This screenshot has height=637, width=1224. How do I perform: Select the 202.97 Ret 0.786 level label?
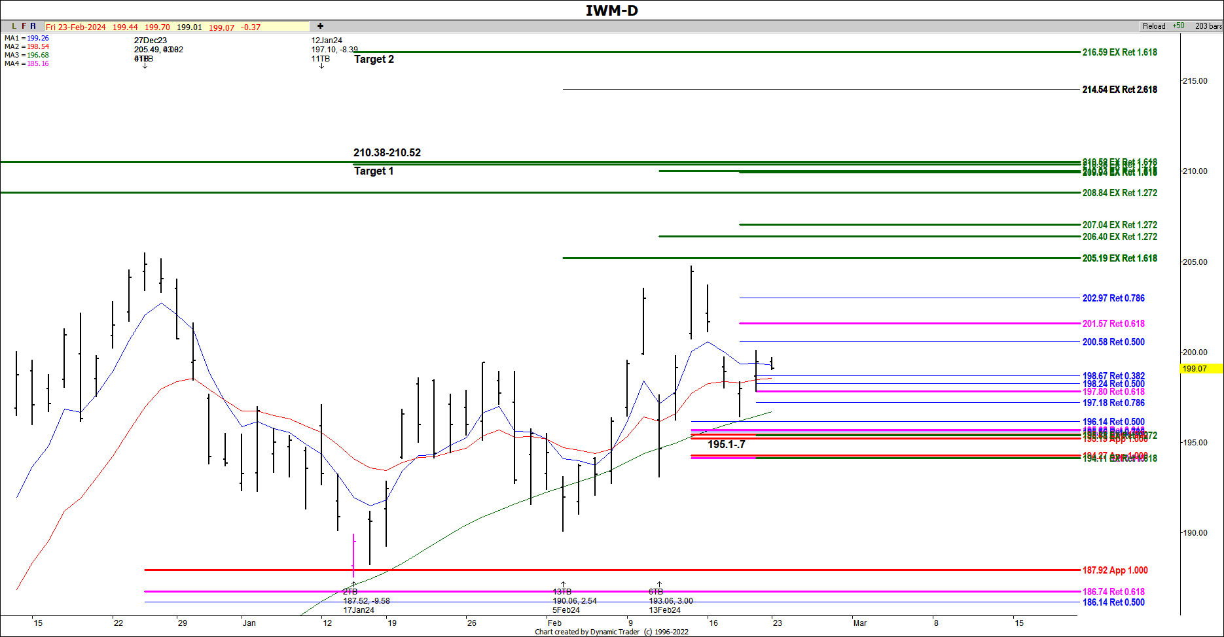[1113, 298]
